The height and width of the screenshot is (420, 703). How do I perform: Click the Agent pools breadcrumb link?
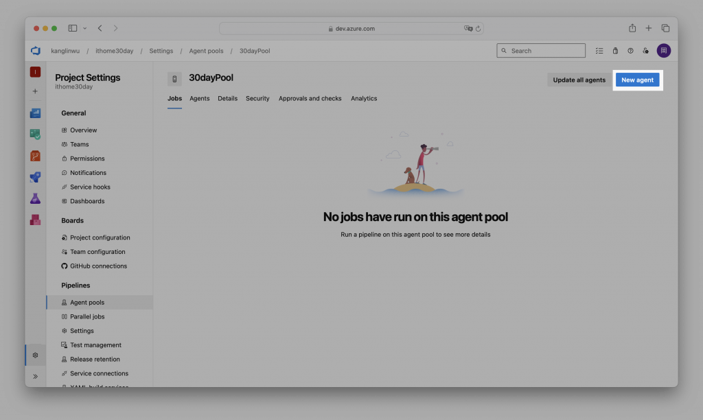point(206,51)
